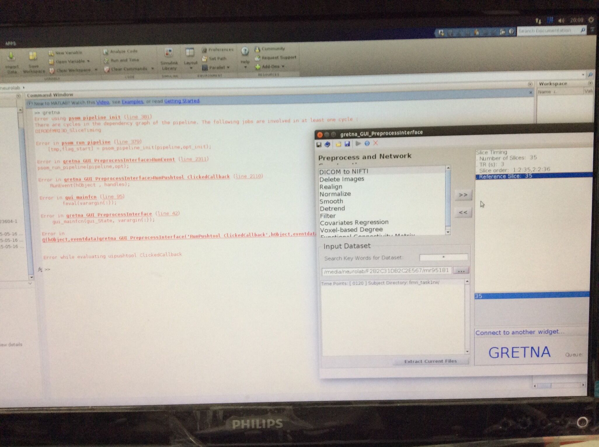Click the system volume icon

click(x=561, y=20)
